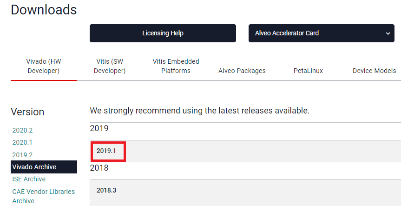Open the ISE Archive link
This screenshot has width=401, height=206.
[x=29, y=179]
